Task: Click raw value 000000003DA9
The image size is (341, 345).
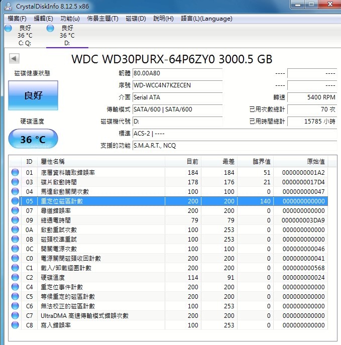Action: point(303,220)
